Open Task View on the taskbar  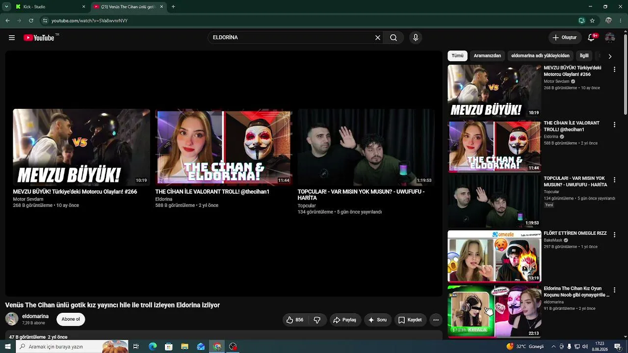pyautogui.click(x=136, y=347)
